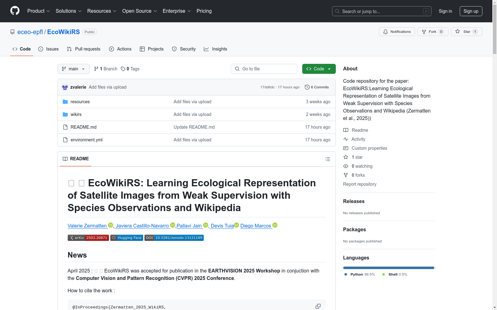Open the 1 Branch link
This screenshot has height=310, width=497.
pos(106,69)
